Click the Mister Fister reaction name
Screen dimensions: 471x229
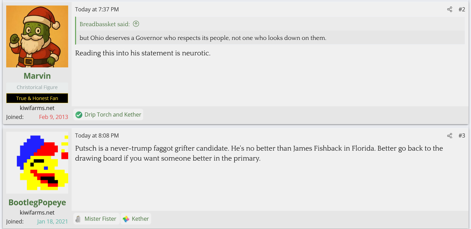pos(100,219)
